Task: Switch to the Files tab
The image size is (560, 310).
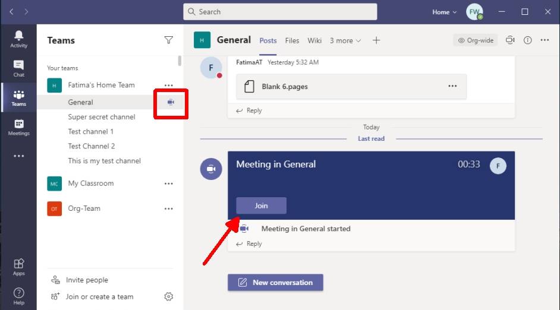Action: pos(292,40)
